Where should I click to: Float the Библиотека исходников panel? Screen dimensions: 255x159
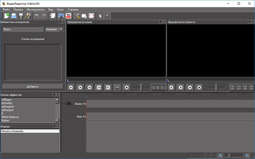[60, 22]
